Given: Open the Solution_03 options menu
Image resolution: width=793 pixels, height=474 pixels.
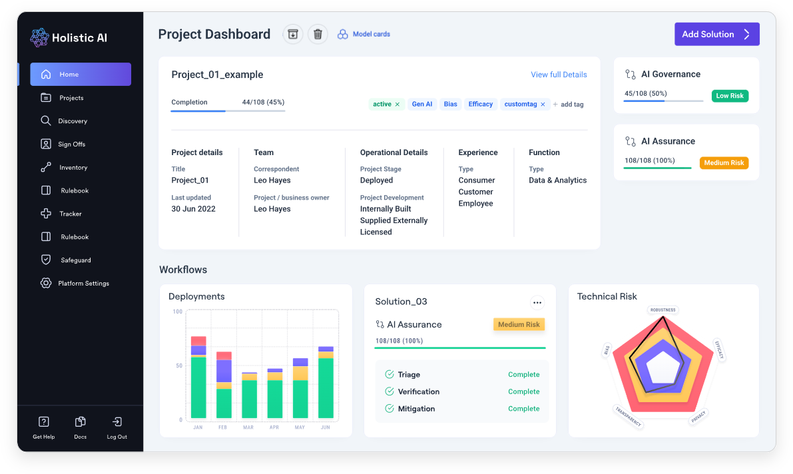Looking at the screenshot, I should [x=537, y=302].
